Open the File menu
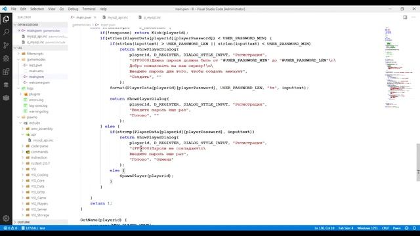The height and width of the screenshot is (236, 420). (x=14, y=9)
